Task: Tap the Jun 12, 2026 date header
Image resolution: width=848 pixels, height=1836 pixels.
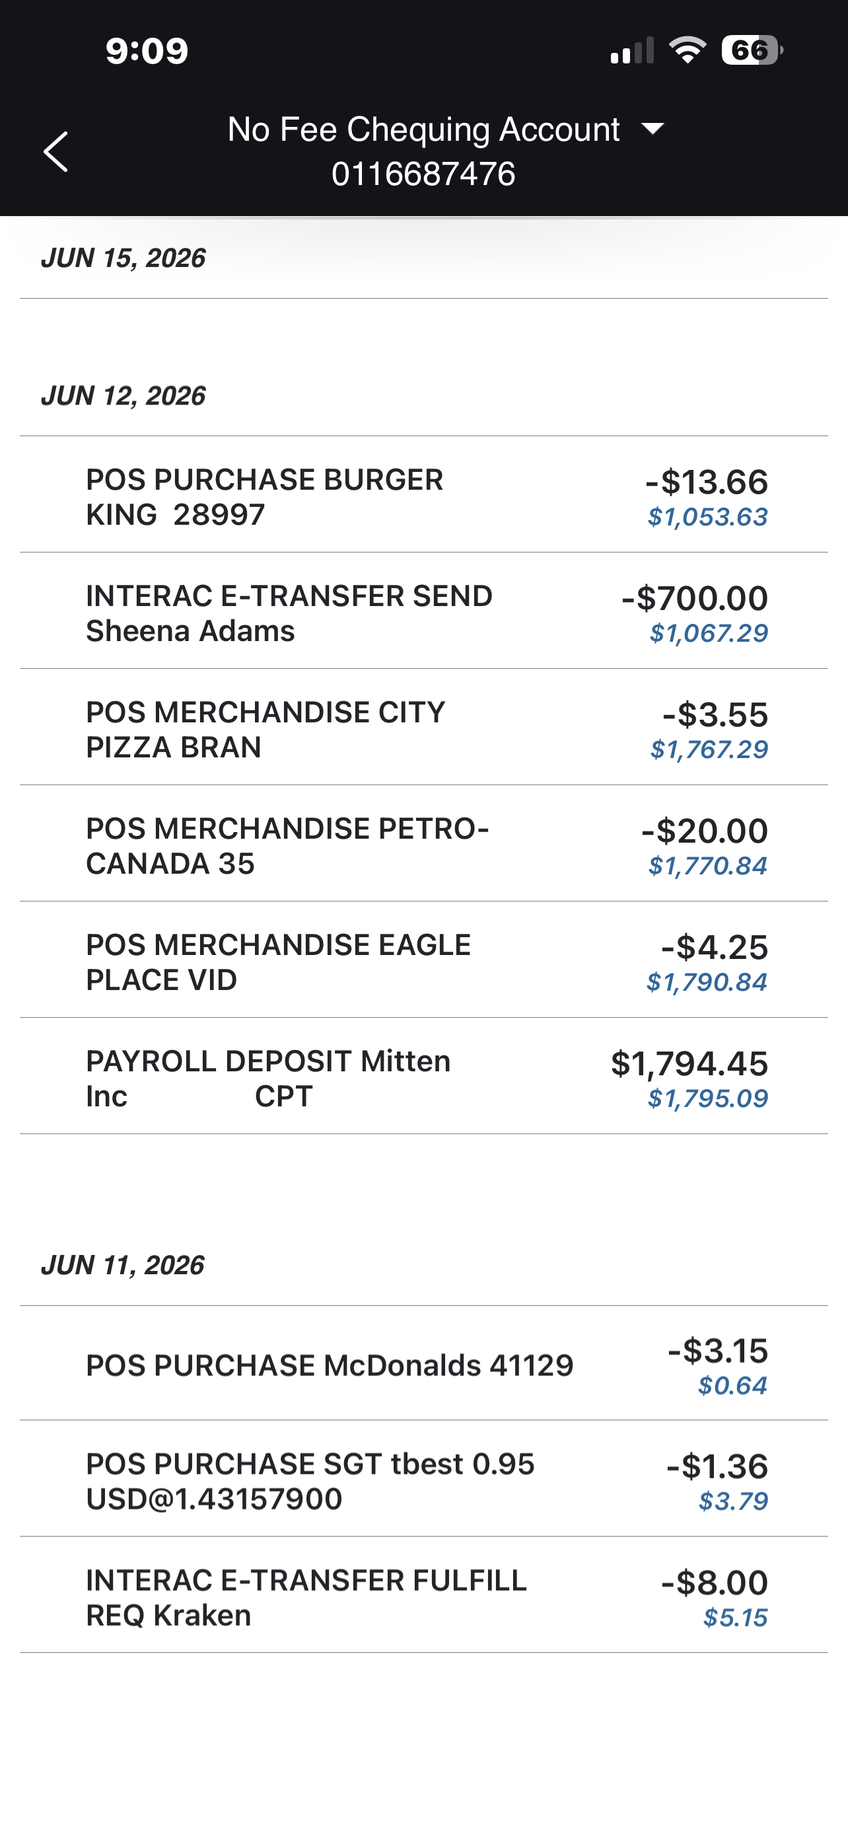Action: pos(124,396)
